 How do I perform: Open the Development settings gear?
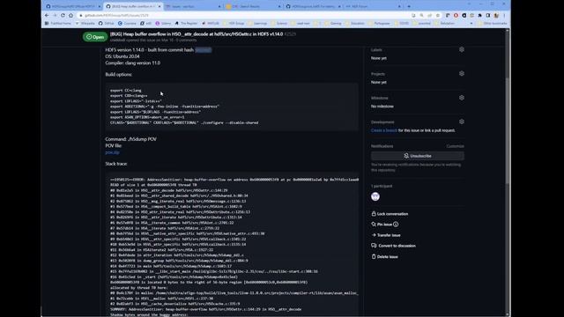click(462, 122)
